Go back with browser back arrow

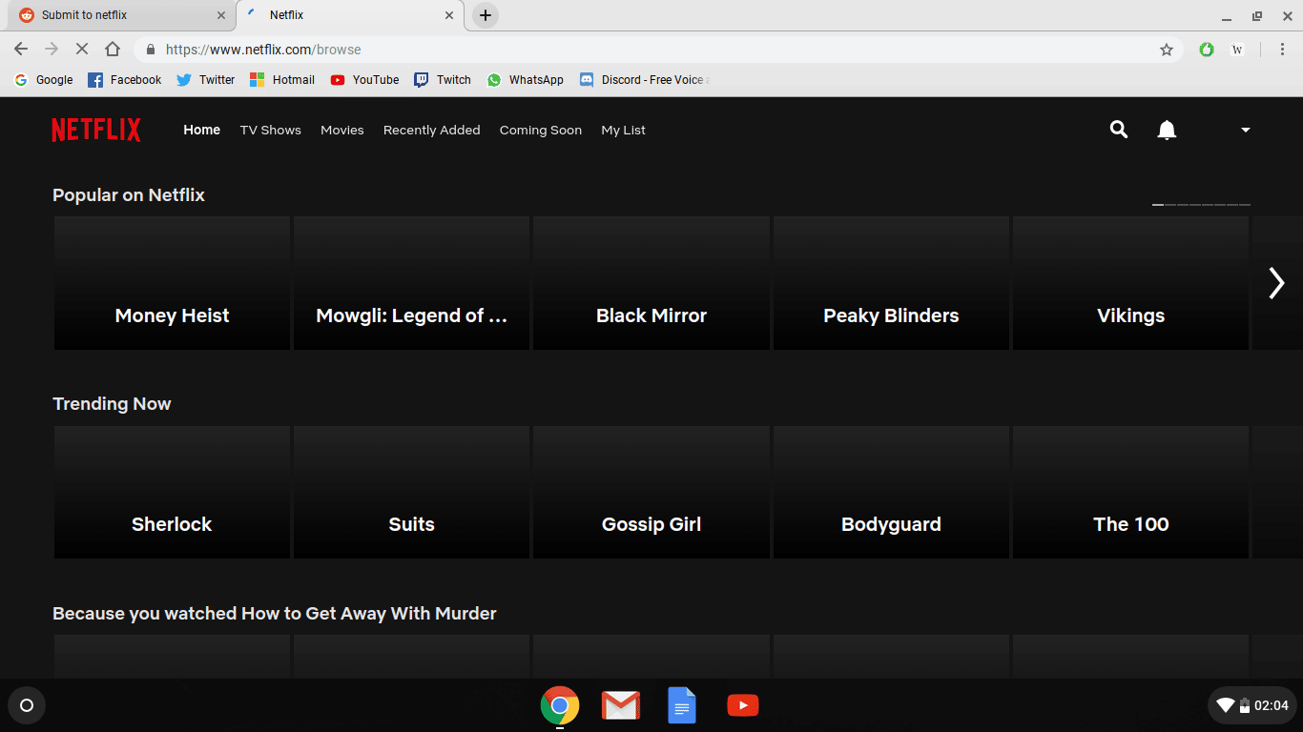[x=21, y=50]
